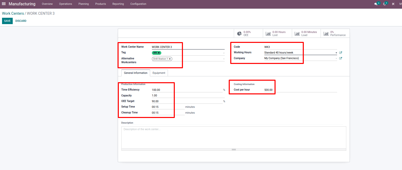Click the Working Hours label
The width and height of the screenshot is (402, 170).
coord(242,53)
